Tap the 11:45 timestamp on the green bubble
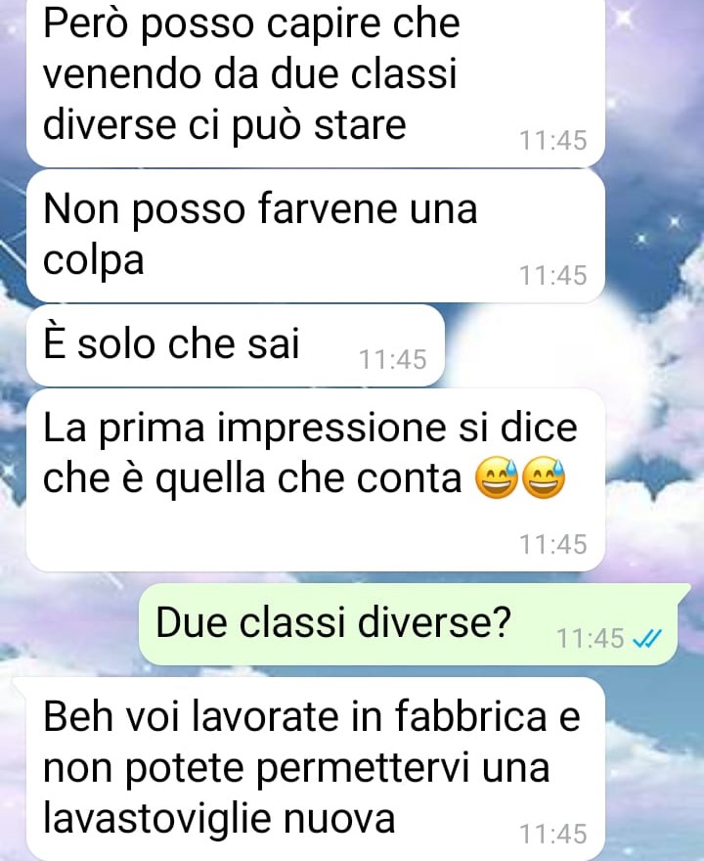The image size is (704, 861). pyautogui.click(x=591, y=639)
